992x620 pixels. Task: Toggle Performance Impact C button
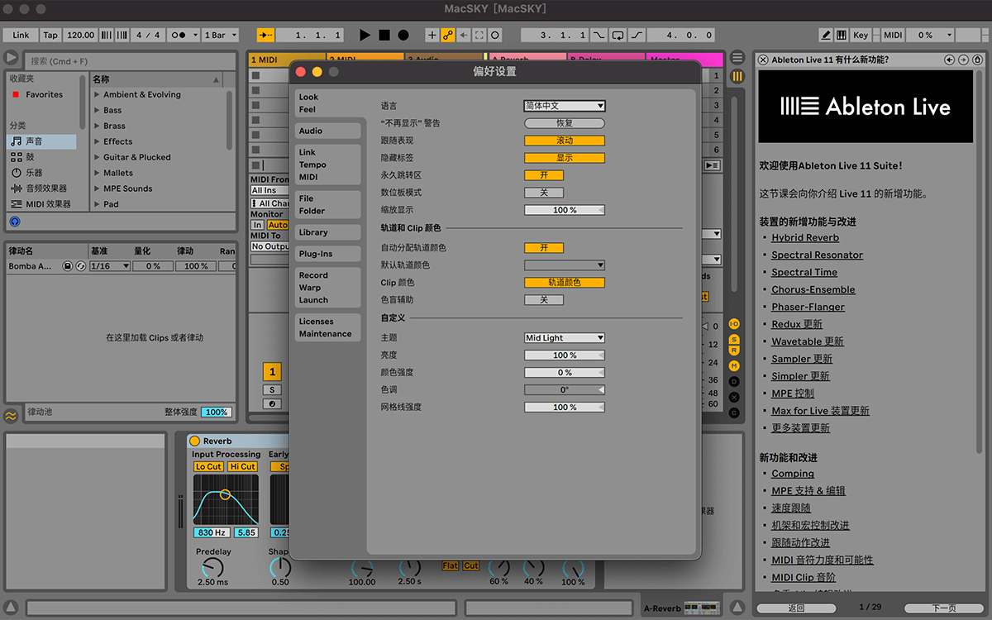[734, 413]
